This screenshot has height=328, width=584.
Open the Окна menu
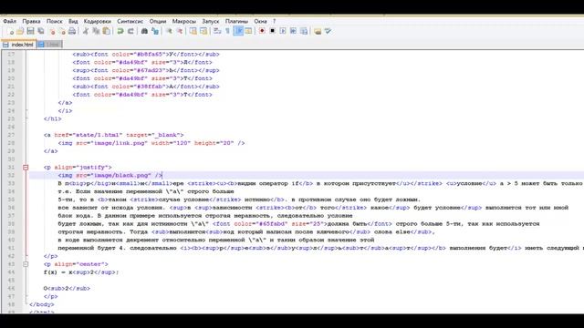pyautogui.click(x=260, y=21)
